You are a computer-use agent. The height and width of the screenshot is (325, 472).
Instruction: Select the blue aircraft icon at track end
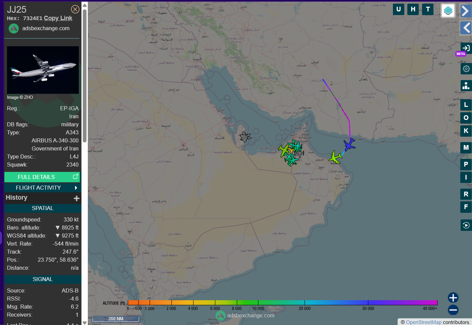[349, 145]
